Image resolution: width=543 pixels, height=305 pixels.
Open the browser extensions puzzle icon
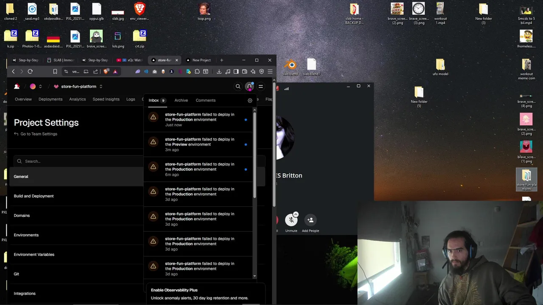click(x=197, y=72)
